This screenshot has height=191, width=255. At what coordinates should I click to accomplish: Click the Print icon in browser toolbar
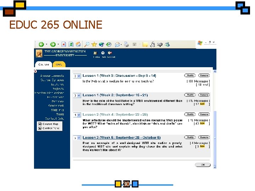click(126, 44)
